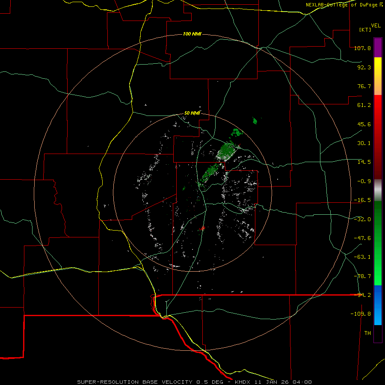Click the [KT] units label

point(365,30)
